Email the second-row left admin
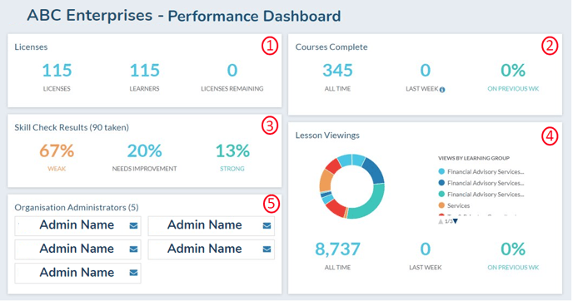 133,249
